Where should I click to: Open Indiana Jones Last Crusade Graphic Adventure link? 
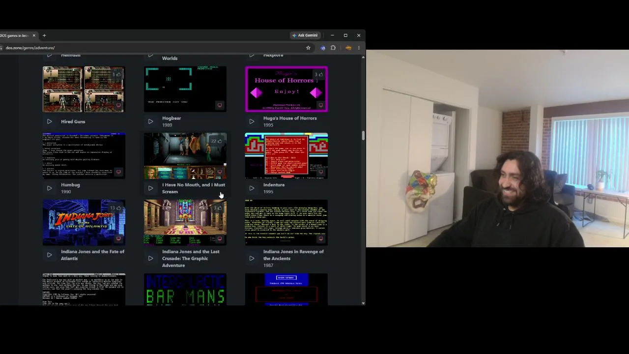(191, 258)
